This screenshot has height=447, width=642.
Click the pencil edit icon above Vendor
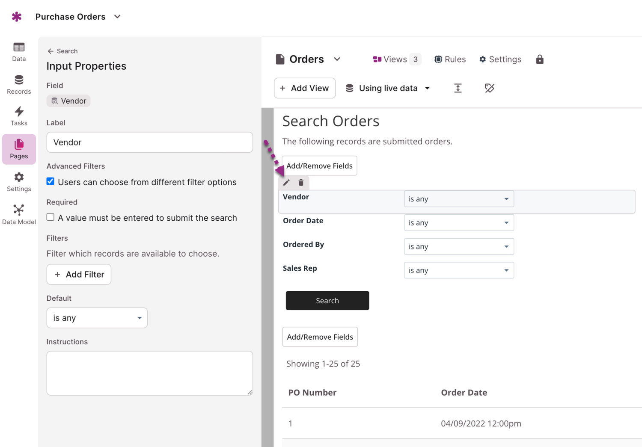(x=286, y=183)
